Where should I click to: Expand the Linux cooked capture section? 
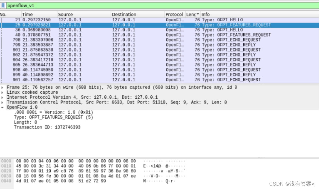click(3, 92)
